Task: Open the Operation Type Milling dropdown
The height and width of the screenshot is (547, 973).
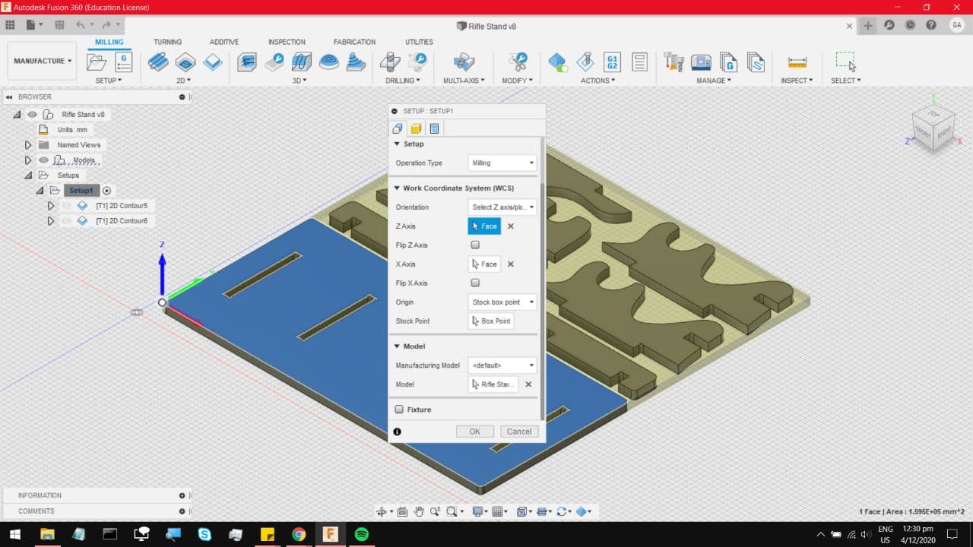Action: point(502,163)
